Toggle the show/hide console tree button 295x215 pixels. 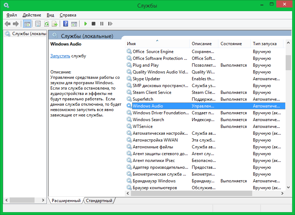click(x=27, y=24)
